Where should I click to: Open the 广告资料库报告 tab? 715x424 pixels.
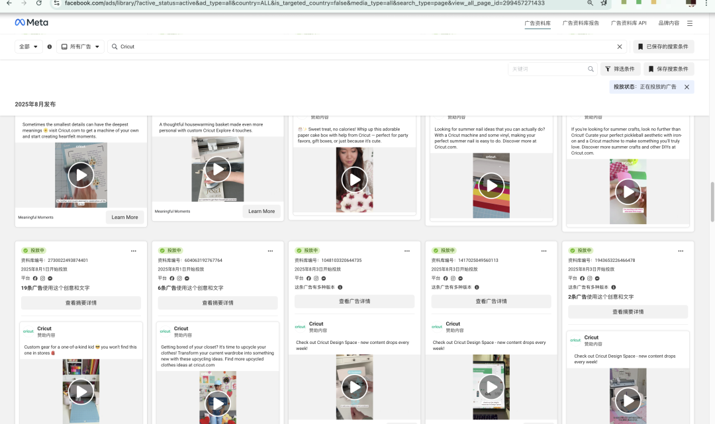tap(581, 23)
